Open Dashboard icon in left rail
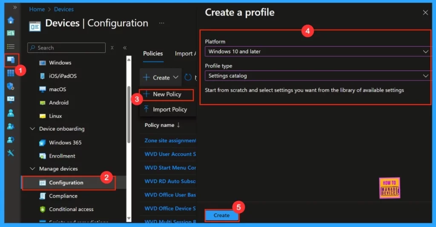436x227 pixels. tap(11, 33)
